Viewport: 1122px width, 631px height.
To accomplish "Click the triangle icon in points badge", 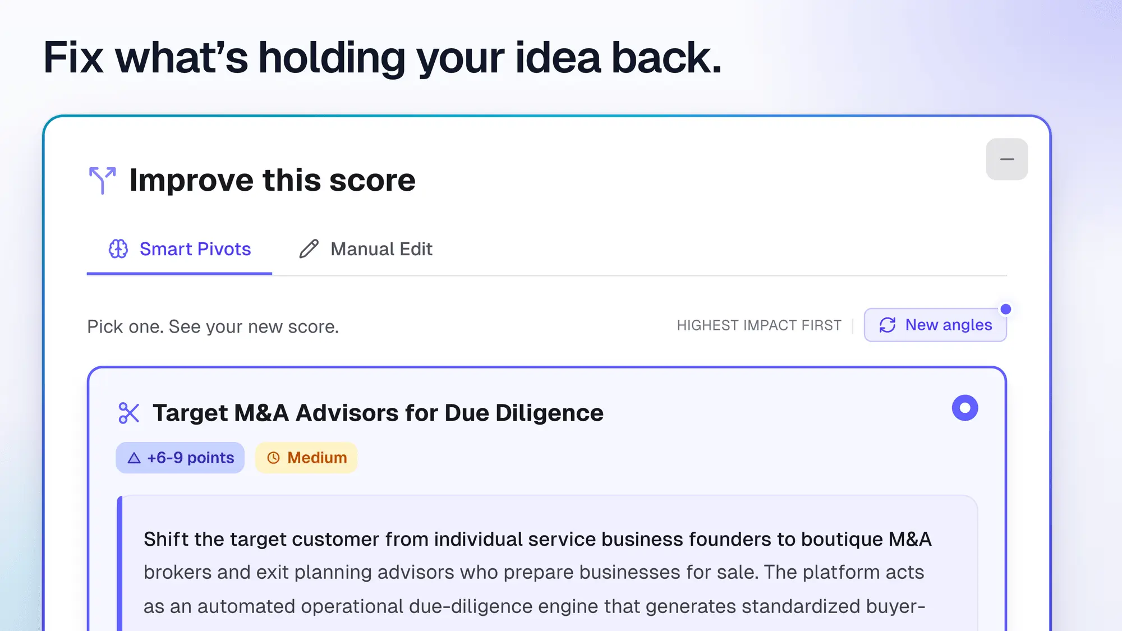I will pyautogui.click(x=134, y=458).
